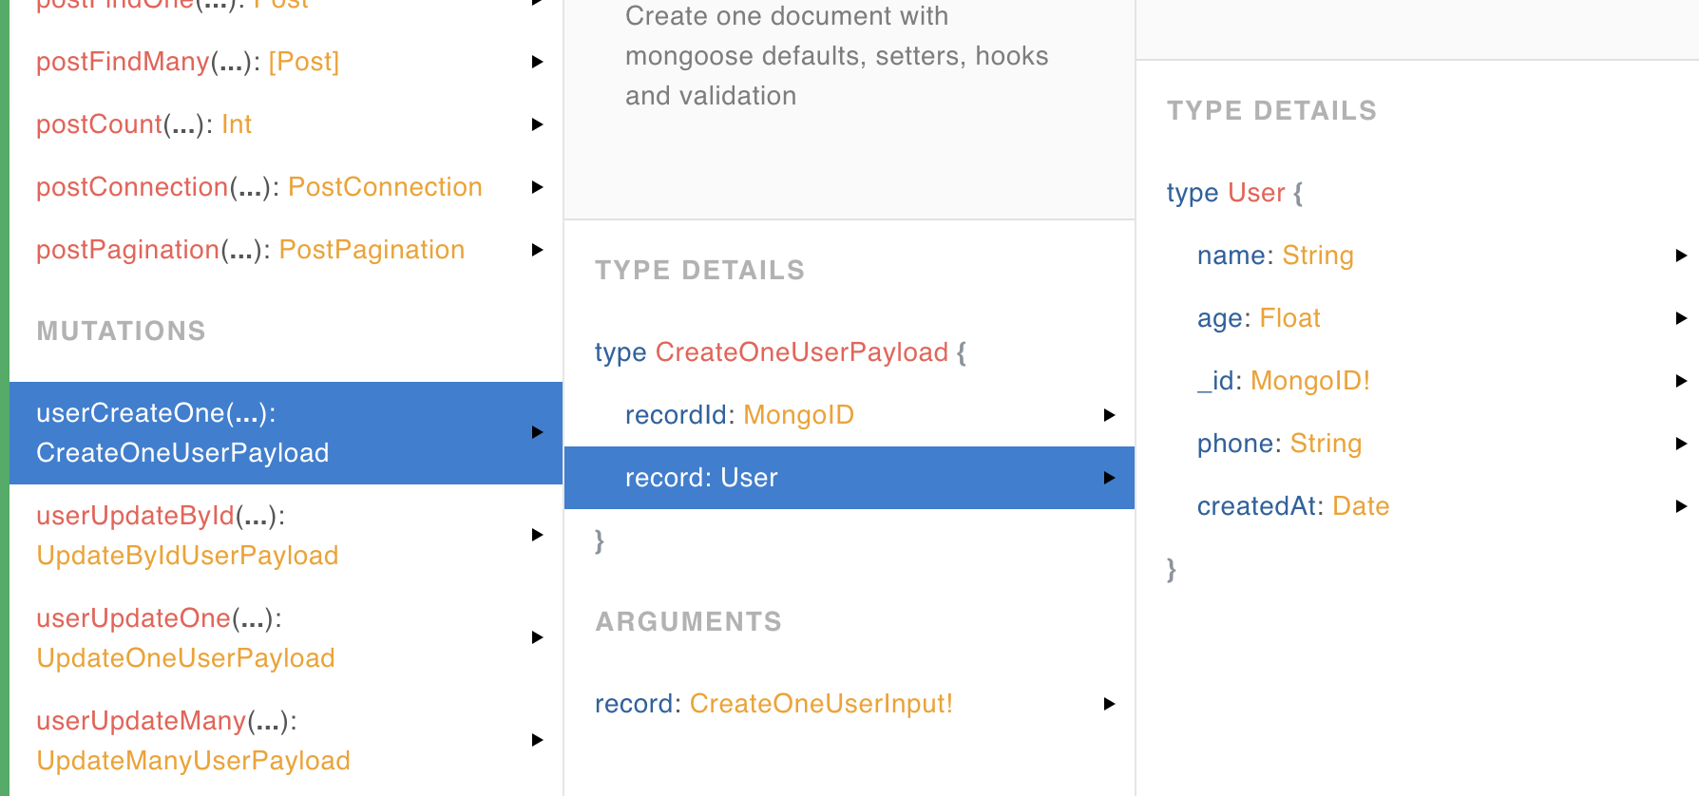Screen dimensions: 1699x796
Task: Click the userCreateOne description text
Action: (836, 56)
